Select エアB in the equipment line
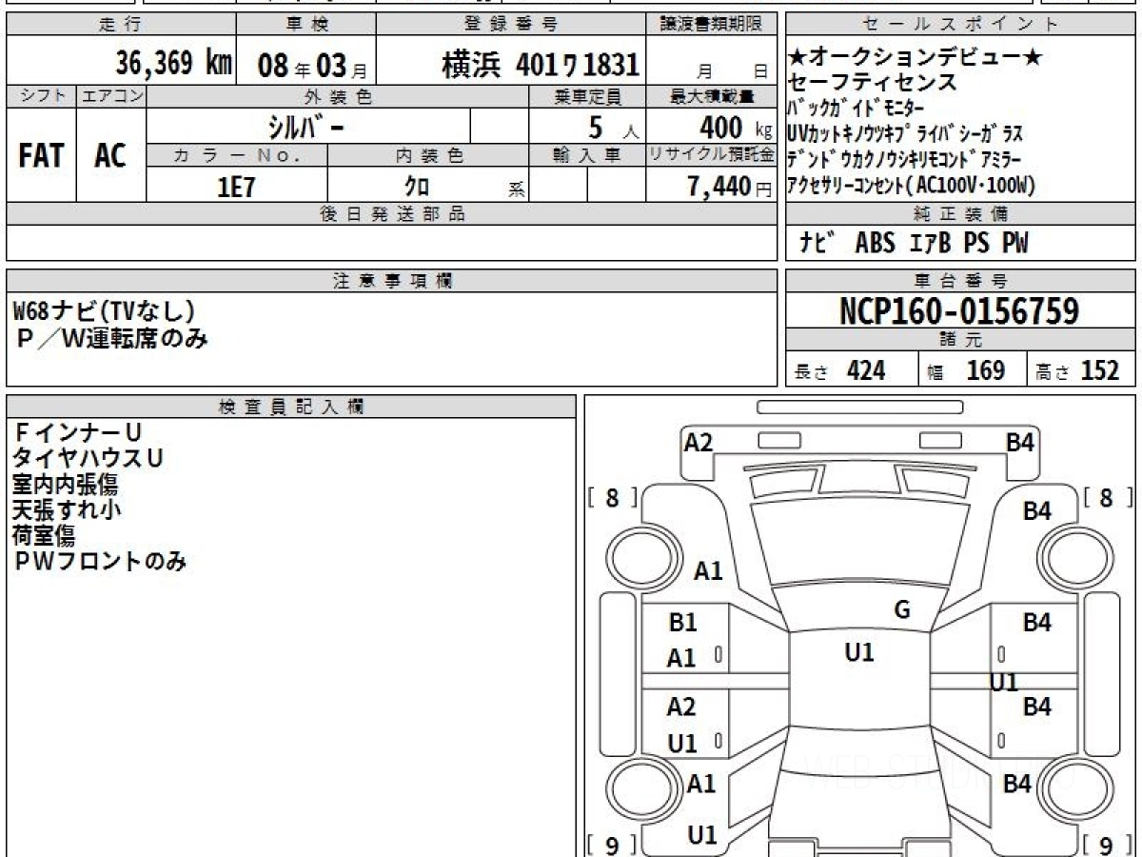The height and width of the screenshot is (857, 1142). pos(929,244)
